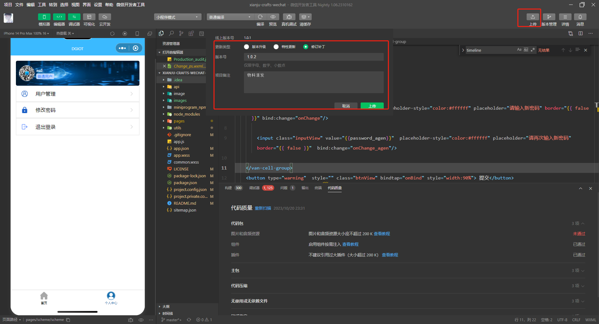Open the explorer files icon
The width and height of the screenshot is (599, 324).
[x=161, y=33]
